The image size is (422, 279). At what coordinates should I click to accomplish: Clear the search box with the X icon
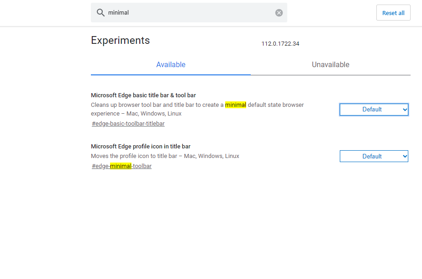[279, 13]
